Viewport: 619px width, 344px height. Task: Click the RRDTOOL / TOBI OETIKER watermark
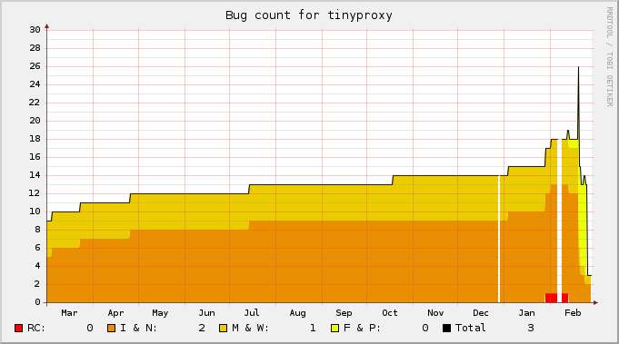610,57
